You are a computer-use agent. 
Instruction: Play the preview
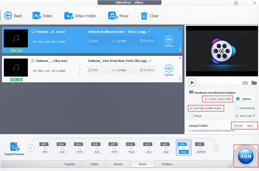pos(192,82)
